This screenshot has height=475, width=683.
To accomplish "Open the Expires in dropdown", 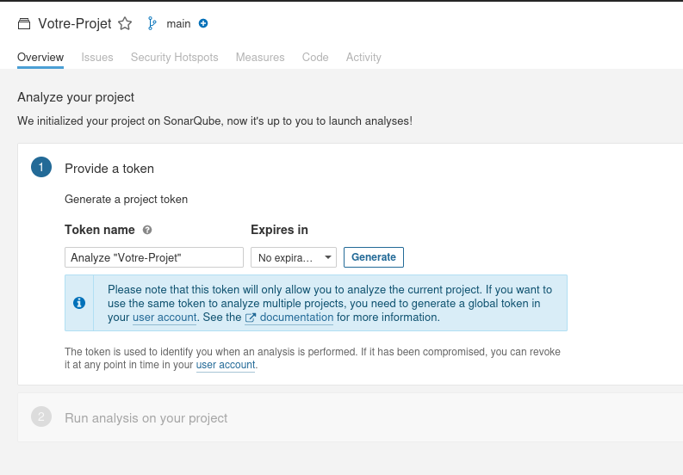I will [294, 257].
